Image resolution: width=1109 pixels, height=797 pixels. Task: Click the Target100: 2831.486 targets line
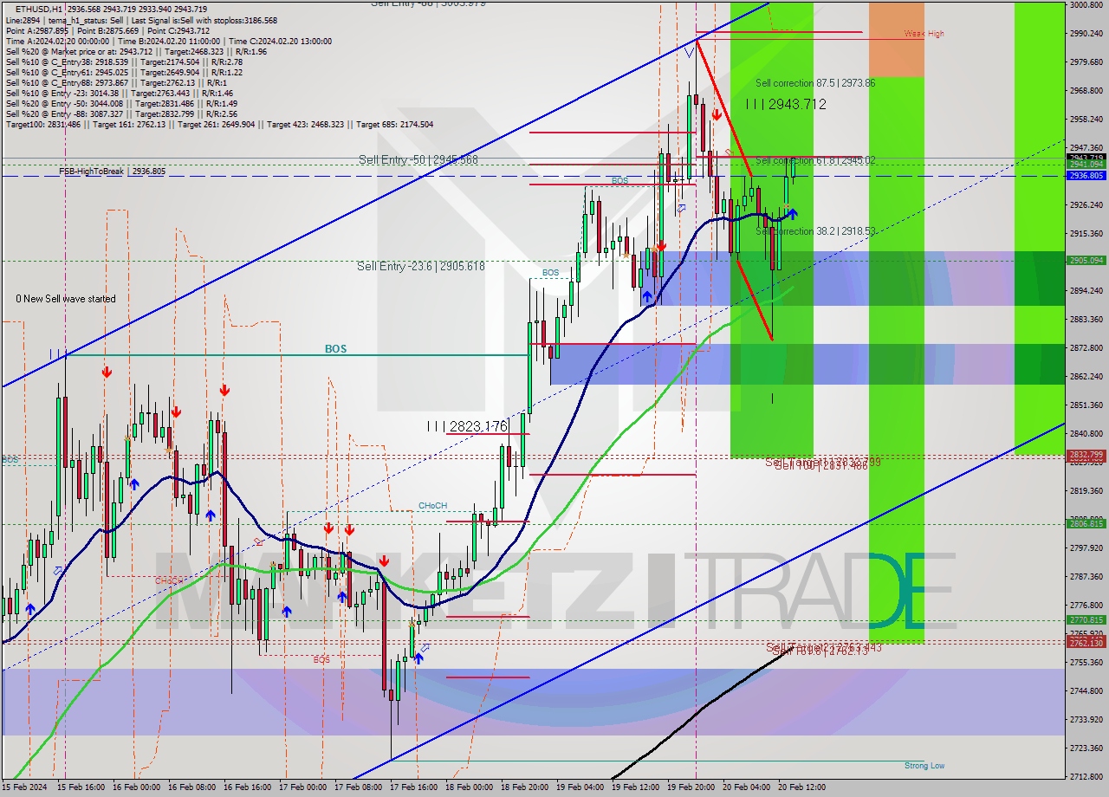pos(219,125)
